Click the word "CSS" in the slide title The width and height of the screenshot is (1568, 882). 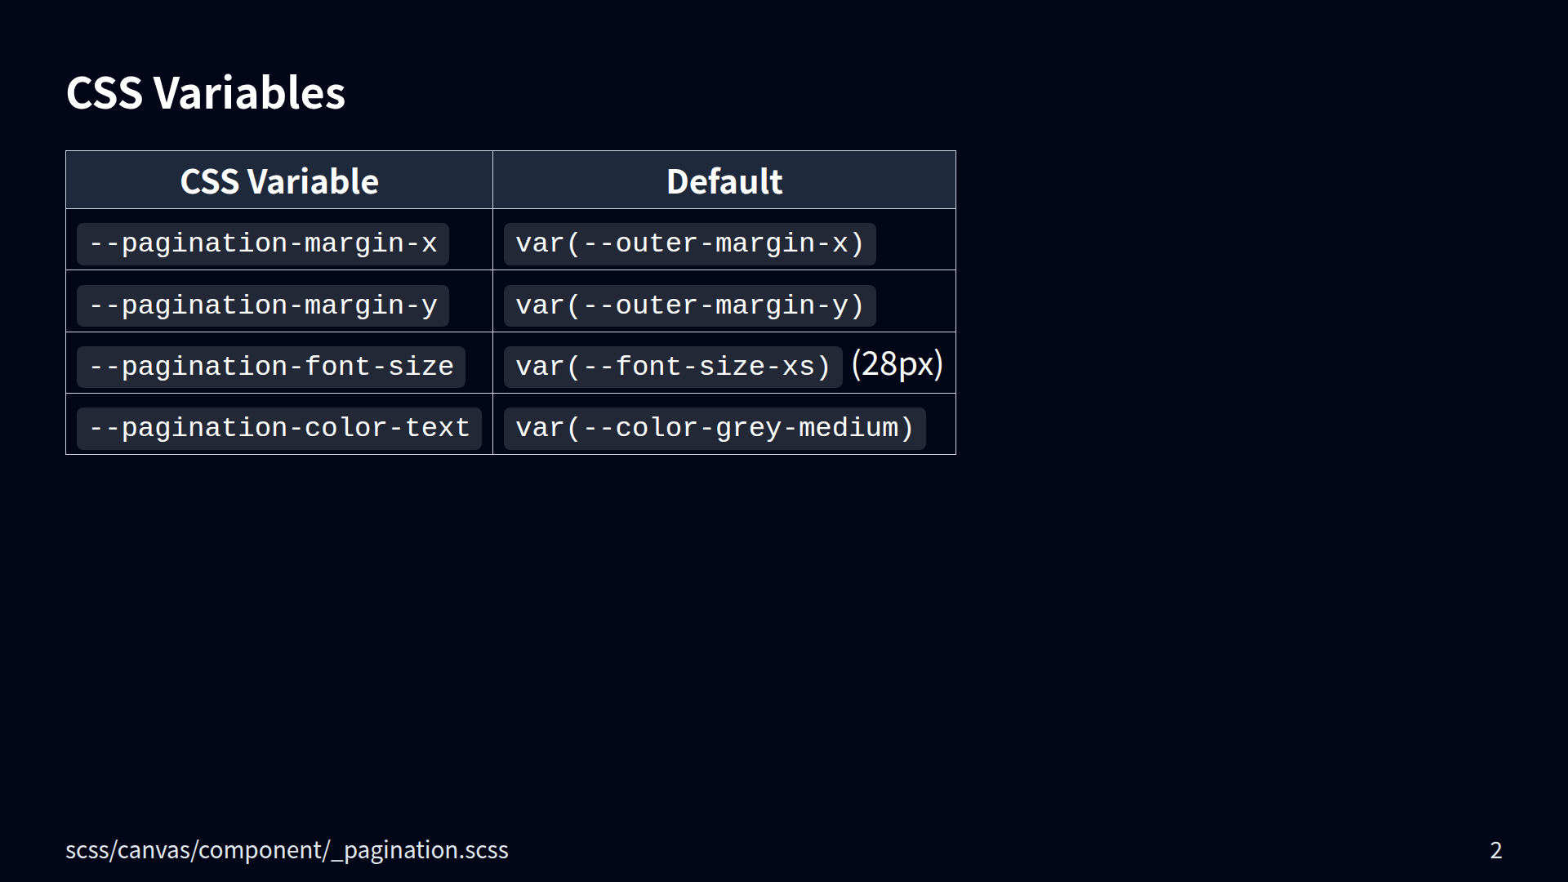coord(105,92)
